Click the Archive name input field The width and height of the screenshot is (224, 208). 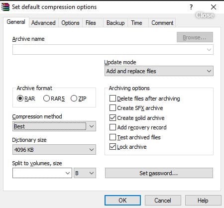pos(113,49)
